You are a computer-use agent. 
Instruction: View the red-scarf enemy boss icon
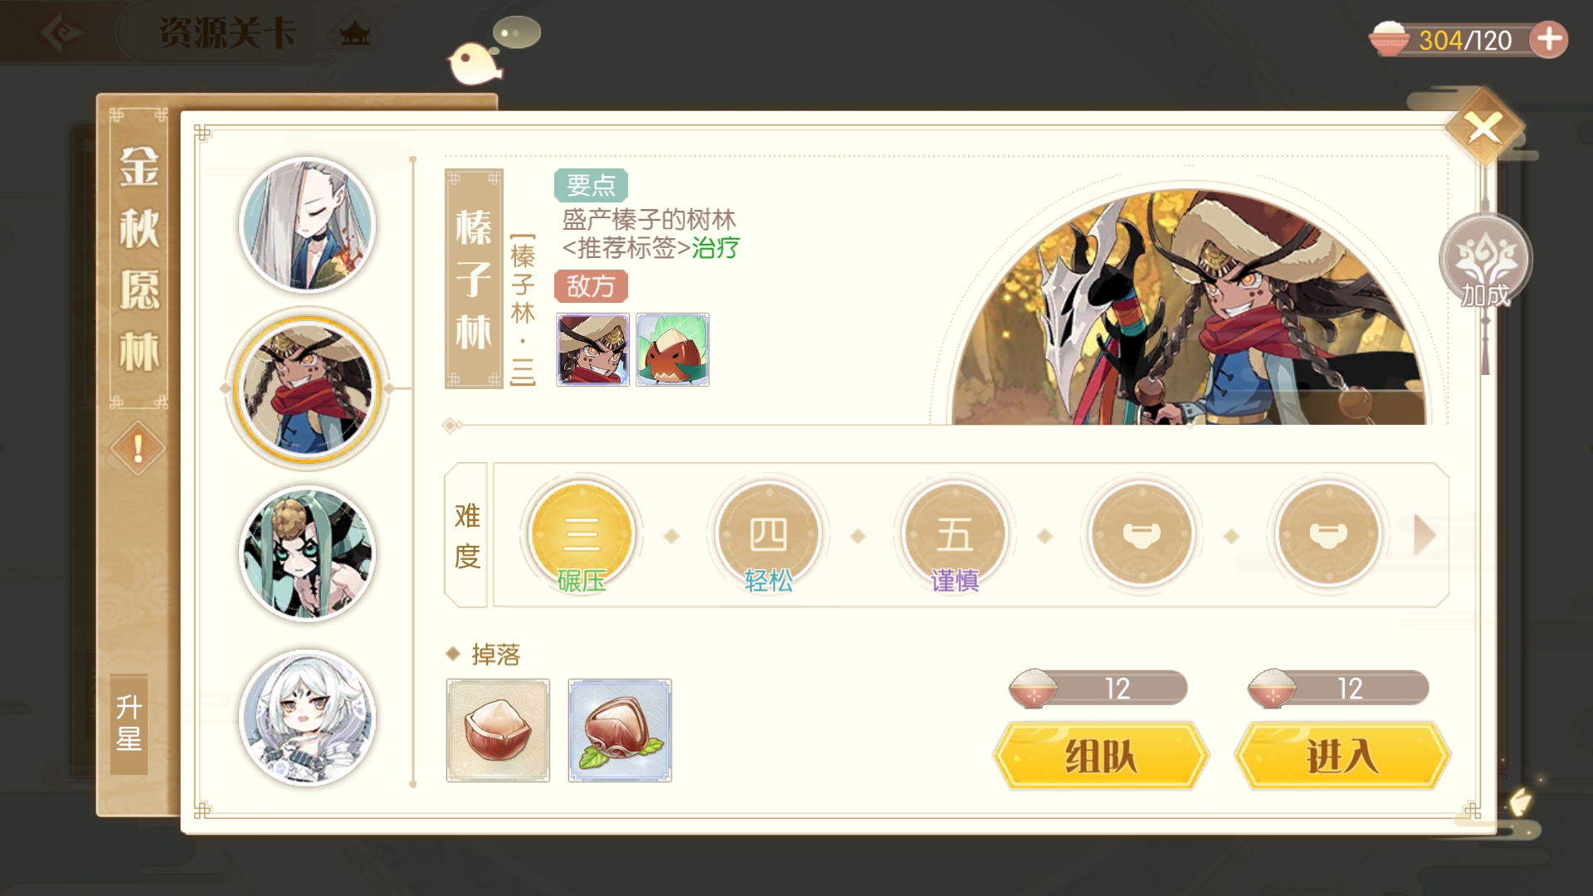pyautogui.click(x=592, y=349)
